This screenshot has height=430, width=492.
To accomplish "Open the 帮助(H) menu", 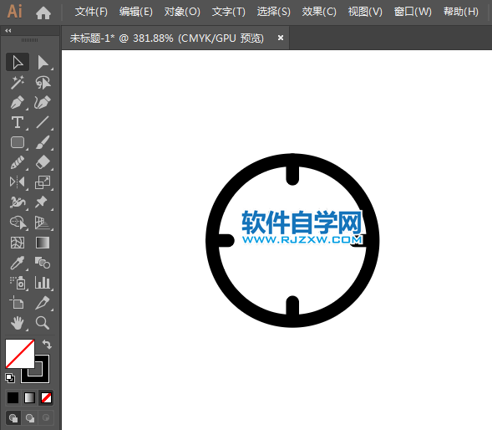I will [x=461, y=12].
